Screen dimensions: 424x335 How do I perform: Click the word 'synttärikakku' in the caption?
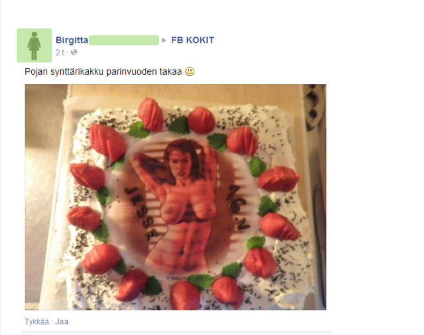pyautogui.click(x=77, y=72)
